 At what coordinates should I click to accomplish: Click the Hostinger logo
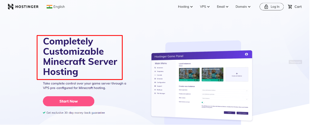point(23,7)
